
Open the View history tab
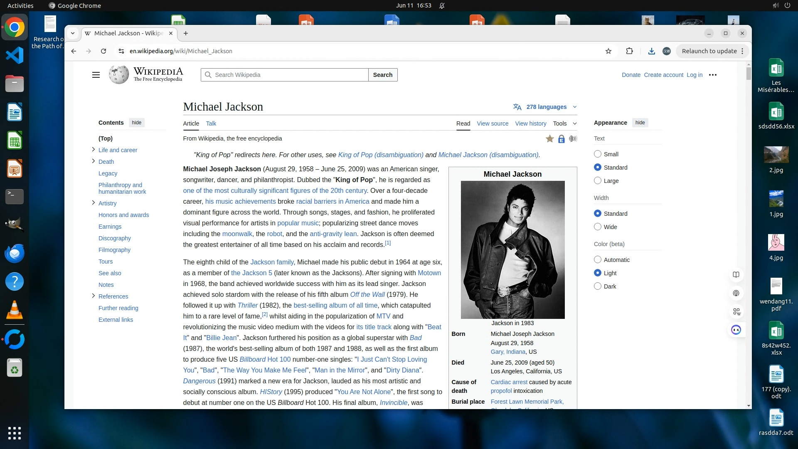point(530,123)
